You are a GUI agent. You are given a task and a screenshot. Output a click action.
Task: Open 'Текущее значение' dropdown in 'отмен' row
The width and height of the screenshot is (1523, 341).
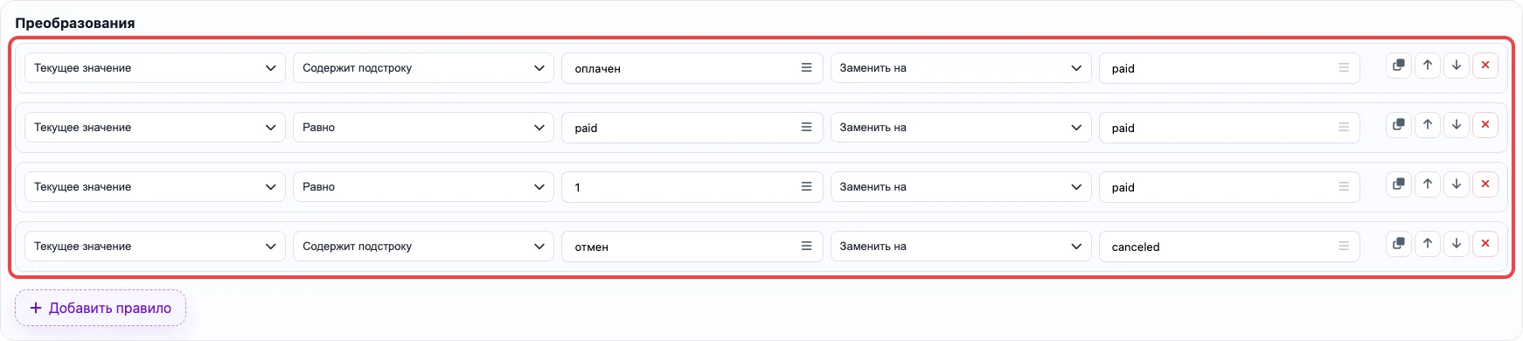[x=155, y=247]
